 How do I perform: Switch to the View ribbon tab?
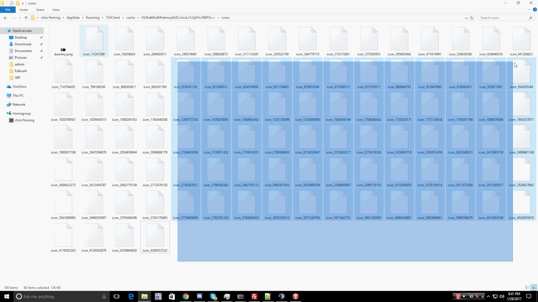click(55, 10)
